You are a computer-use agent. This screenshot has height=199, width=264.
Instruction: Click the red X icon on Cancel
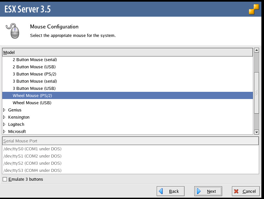pyautogui.click(x=237, y=191)
